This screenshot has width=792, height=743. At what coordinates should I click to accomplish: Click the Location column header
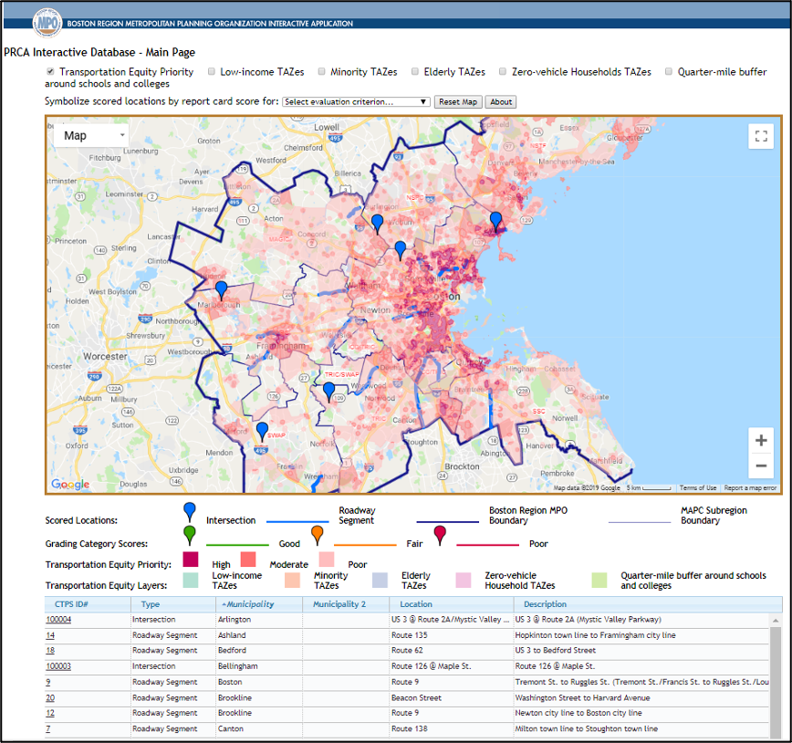[416, 604]
